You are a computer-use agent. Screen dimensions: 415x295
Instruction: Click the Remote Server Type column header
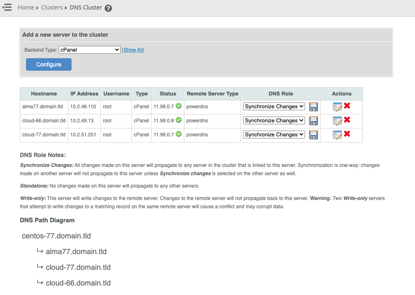(x=212, y=94)
